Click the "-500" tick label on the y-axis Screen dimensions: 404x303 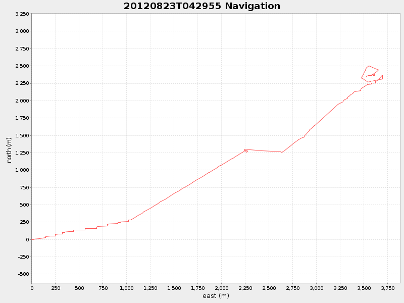coord(23,273)
